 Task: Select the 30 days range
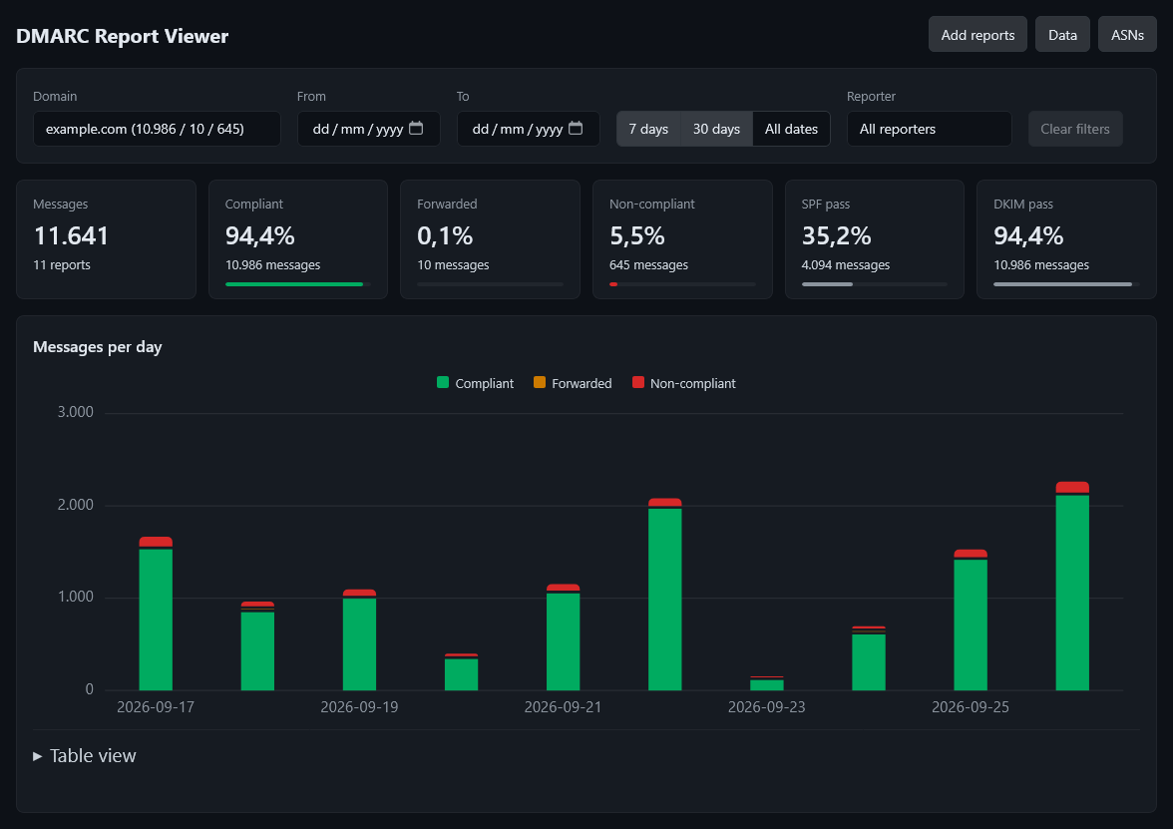[716, 129]
